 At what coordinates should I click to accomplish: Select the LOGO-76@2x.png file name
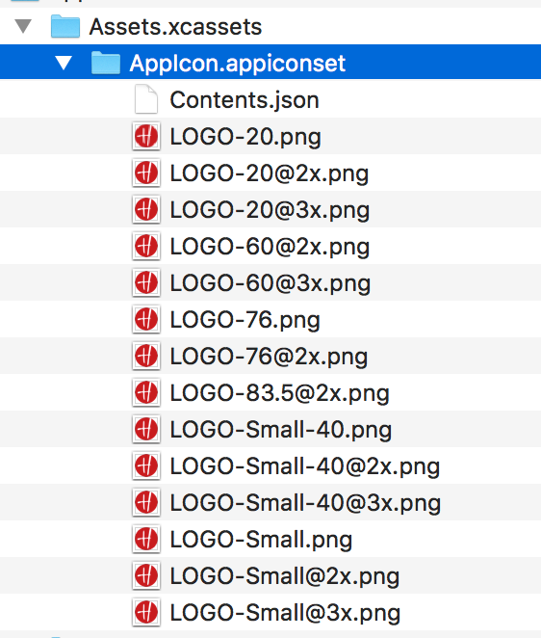(x=270, y=357)
